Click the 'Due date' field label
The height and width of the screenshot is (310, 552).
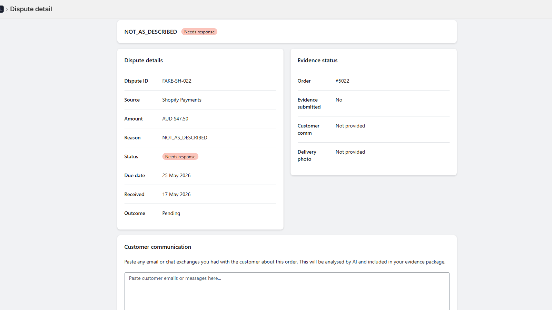[135, 176]
